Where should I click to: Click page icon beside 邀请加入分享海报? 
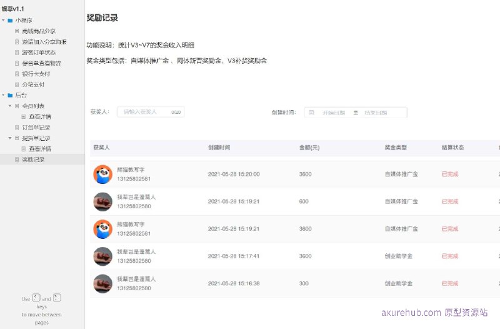tap(17, 42)
